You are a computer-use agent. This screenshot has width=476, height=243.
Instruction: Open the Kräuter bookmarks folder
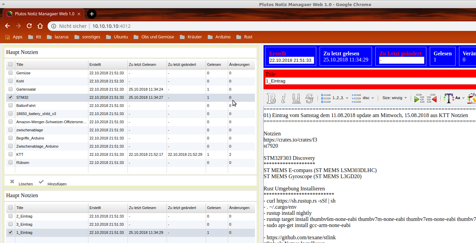(x=191, y=37)
